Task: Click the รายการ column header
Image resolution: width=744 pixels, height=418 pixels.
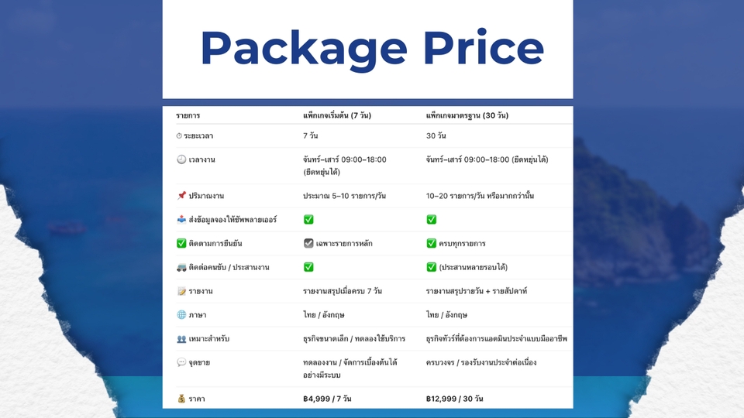Action: click(188, 115)
